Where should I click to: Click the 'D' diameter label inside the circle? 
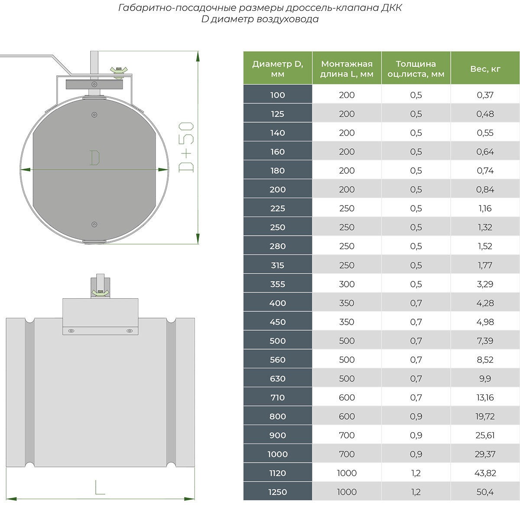pos(95,158)
